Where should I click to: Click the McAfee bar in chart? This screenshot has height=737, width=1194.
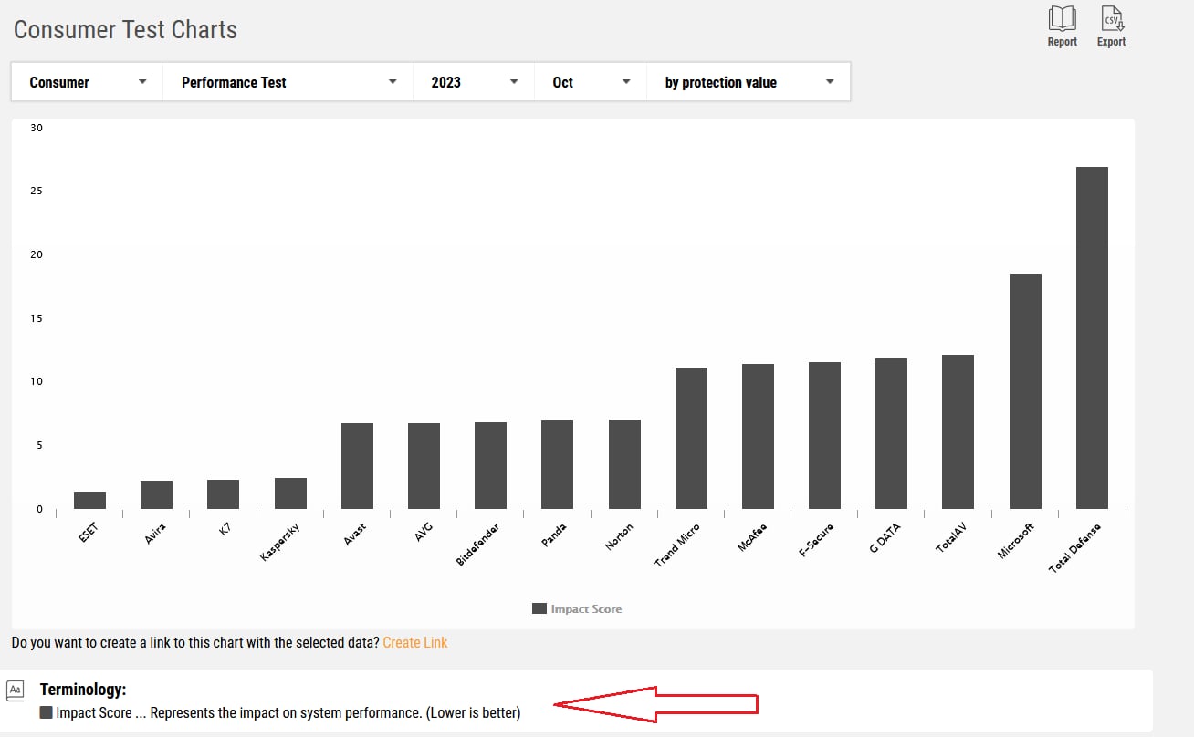tap(758, 436)
